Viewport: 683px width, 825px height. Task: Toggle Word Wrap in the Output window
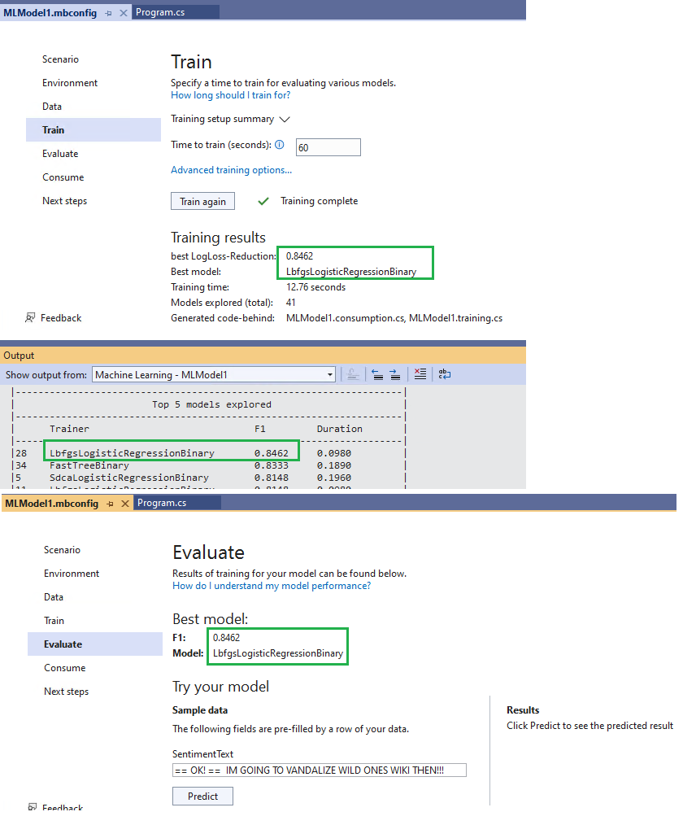click(443, 374)
